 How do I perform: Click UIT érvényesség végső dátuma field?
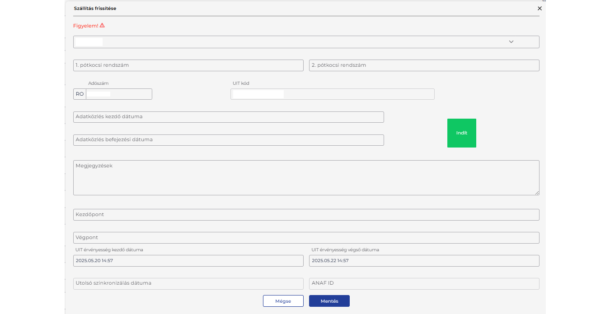(x=424, y=261)
